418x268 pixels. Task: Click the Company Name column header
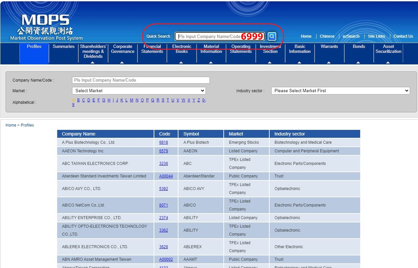point(105,134)
